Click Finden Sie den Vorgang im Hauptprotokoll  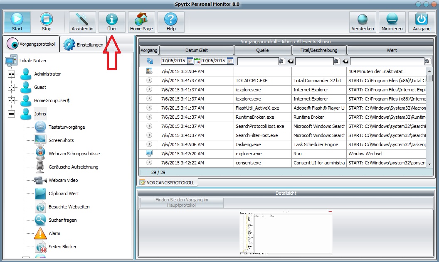click(182, 203)
